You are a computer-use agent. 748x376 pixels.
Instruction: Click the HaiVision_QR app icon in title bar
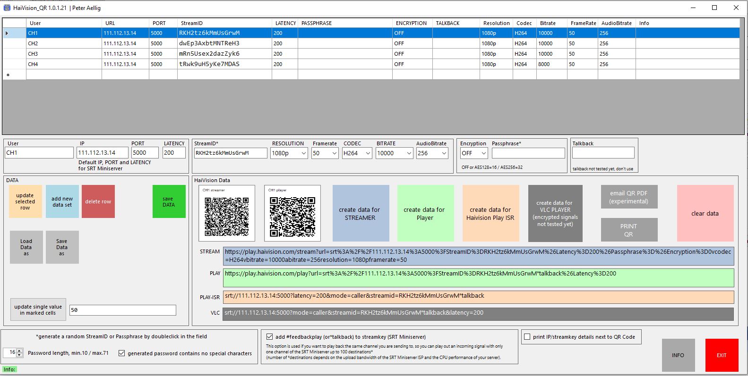(x=7, y=8)
